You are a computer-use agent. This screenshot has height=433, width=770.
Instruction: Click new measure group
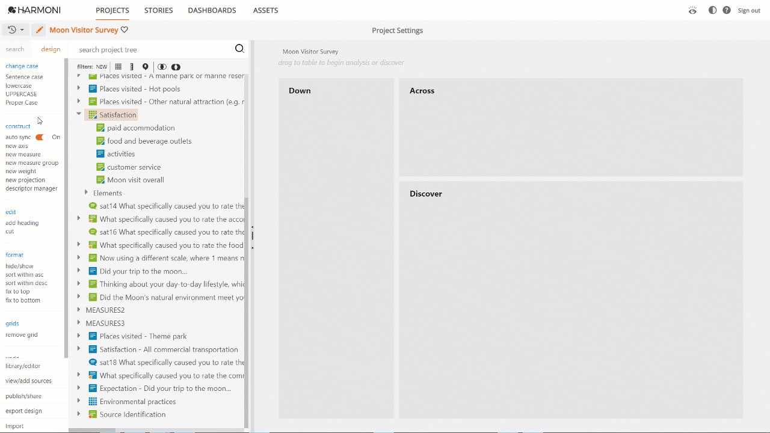32,162
